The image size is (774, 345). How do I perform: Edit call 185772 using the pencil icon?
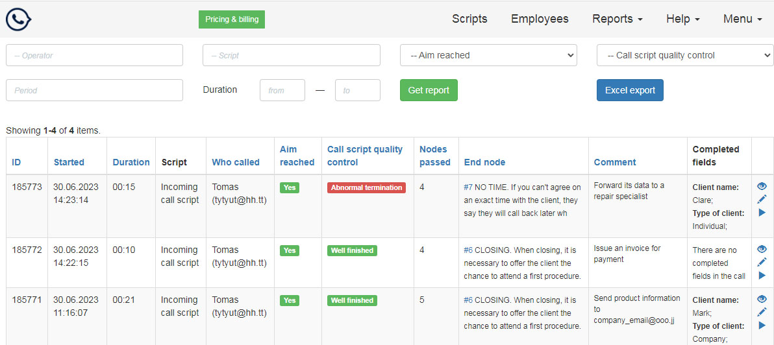click(762, 262)
